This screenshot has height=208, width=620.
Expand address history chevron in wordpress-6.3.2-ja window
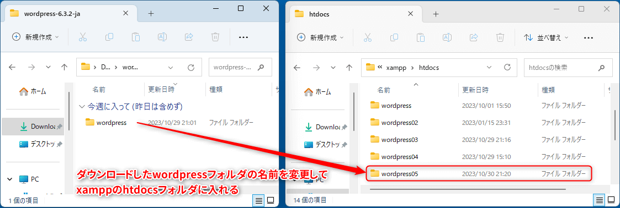(171, 67)
